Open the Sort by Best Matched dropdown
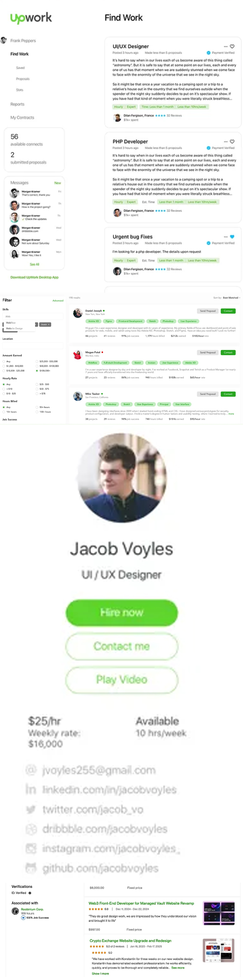Image resolution: width=243 pixels, height=977 pixels. (x=231, y=298)
